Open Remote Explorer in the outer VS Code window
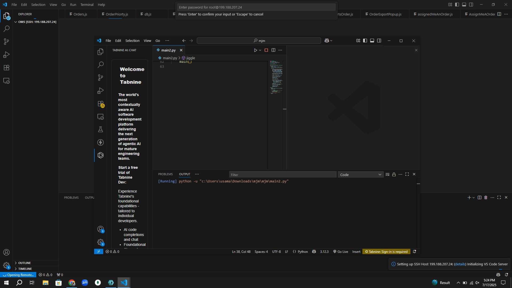This screenshot has width=512, height=288. tap(6, 81)
